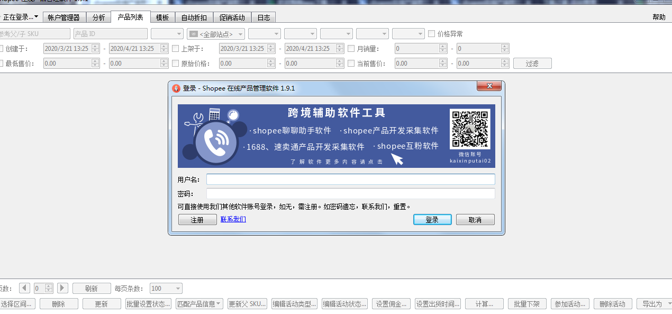Close the login dialog
This screenshot has width=672, height=314.
pyautogui.click(x=489, y=86)
